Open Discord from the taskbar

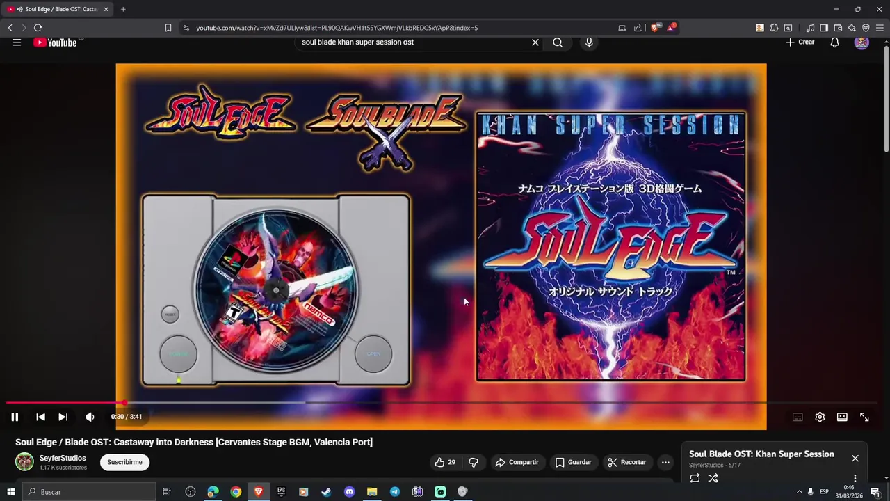pos(349,492)
